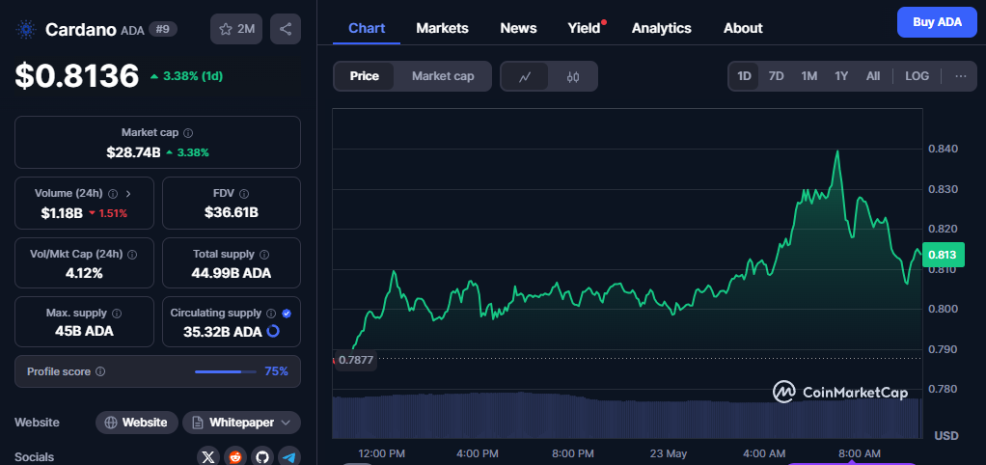Open the Markets tab

click(442, 28)
